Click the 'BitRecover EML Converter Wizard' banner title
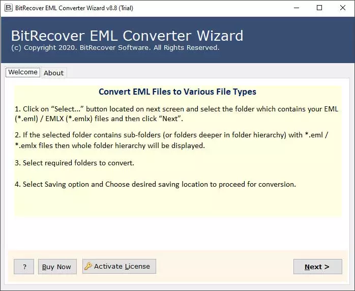Image resolution: width=355 pixels, height=291 pixels. pos(127,36)
